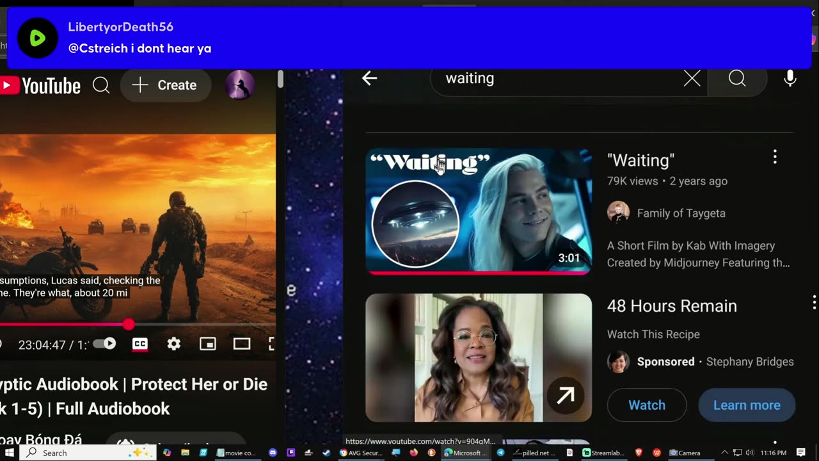
Task: Open the clock showing 11:16 PM
Action: [x=774, y=453]
